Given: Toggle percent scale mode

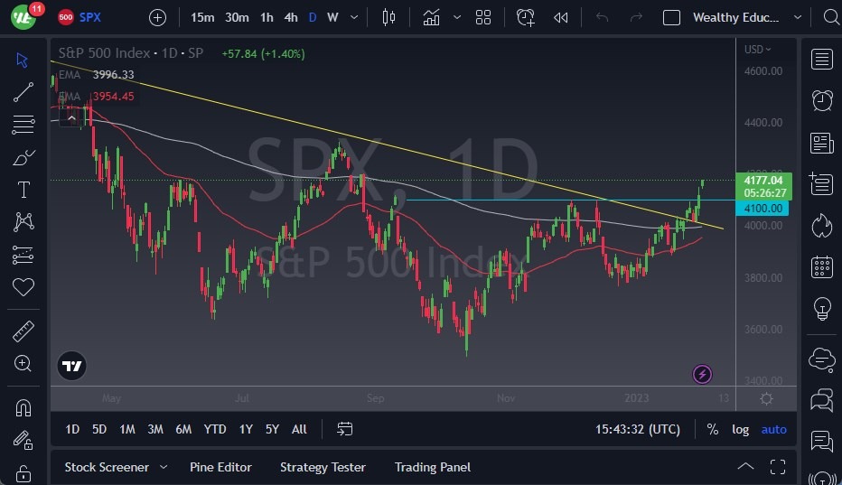Looking at the screenshot, I should point(713,429).
